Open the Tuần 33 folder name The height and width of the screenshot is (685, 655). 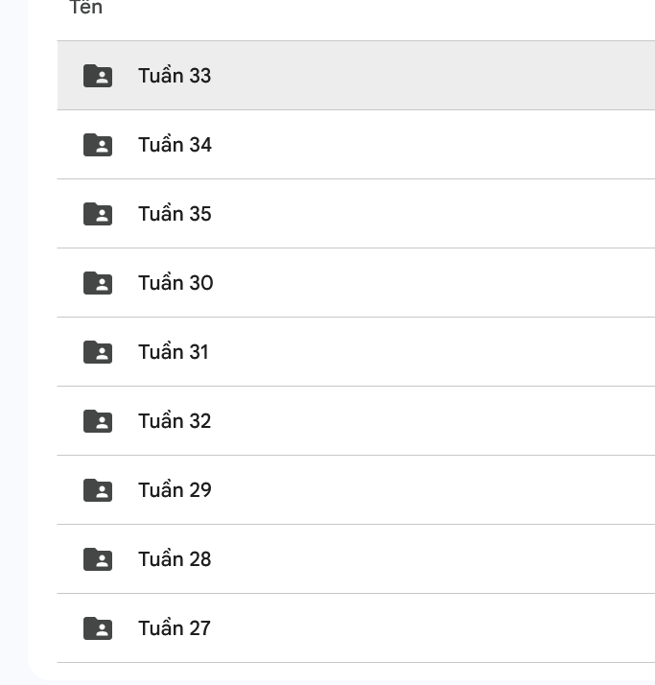coord(175,76)
